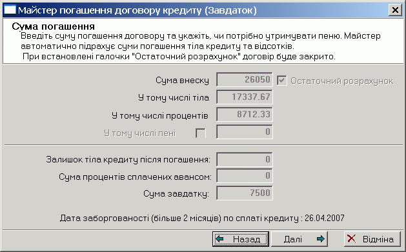Click the У тому числі тіла label
Image resolution: width=406 pixels, height=252 pixels.
pyautogui.click(x=174, y=98)
